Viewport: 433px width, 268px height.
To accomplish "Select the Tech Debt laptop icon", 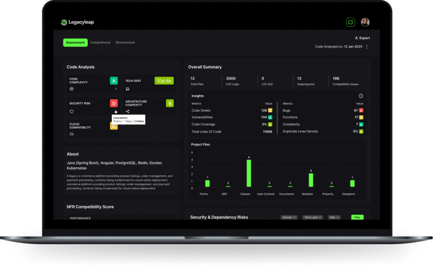I will pyautogui.click(x=128, y=89).
